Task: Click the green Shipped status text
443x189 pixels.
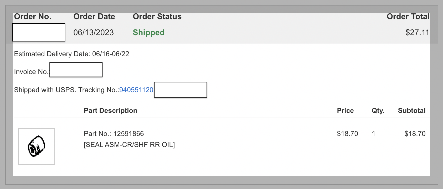Action: click(x=148, y=32)
